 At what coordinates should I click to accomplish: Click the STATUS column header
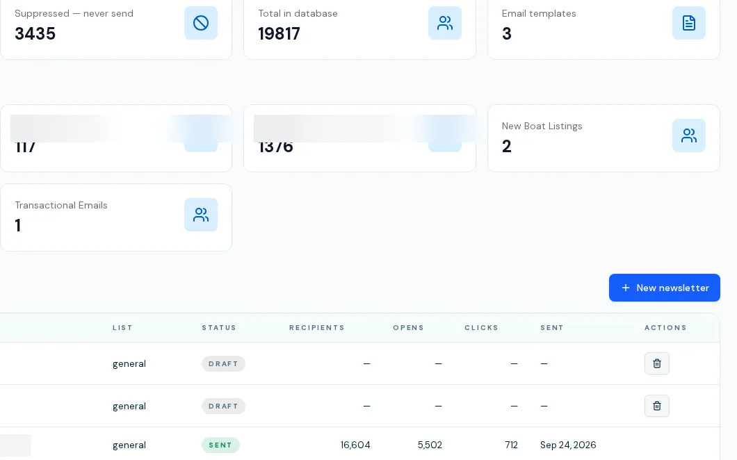point(219,327)
